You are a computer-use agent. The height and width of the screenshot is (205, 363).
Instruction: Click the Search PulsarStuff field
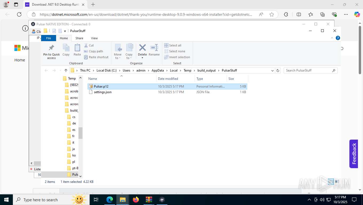pos(310,70)
